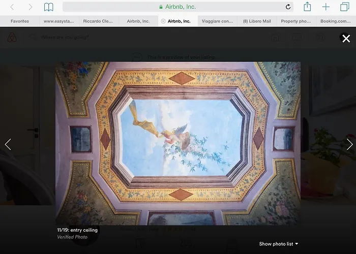Open the Safari bookmarks book icon
Image resolution: width=356 pixels, height=254 pixels.
[49, 7]
